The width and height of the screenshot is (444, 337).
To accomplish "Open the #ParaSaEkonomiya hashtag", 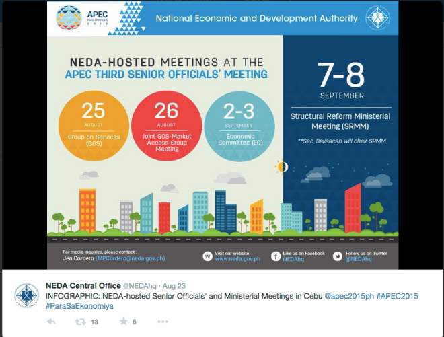I will pos(79,306).
